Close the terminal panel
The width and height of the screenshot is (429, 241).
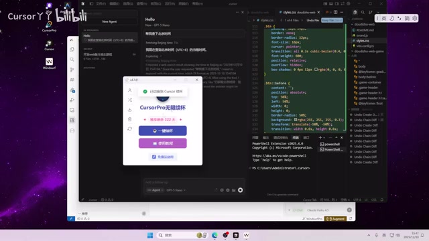pos(341,137)
